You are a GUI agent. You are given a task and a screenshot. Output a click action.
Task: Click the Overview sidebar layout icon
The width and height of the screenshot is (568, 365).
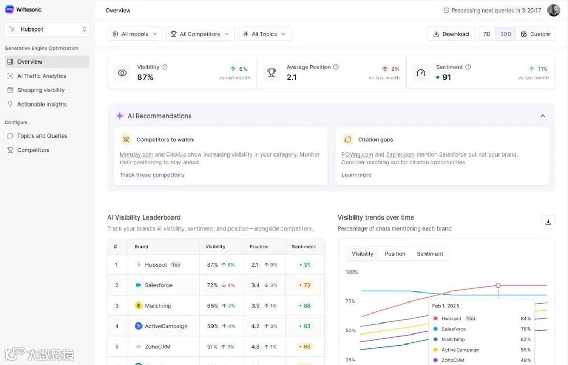pyautogui.click(x=10, y=62)
